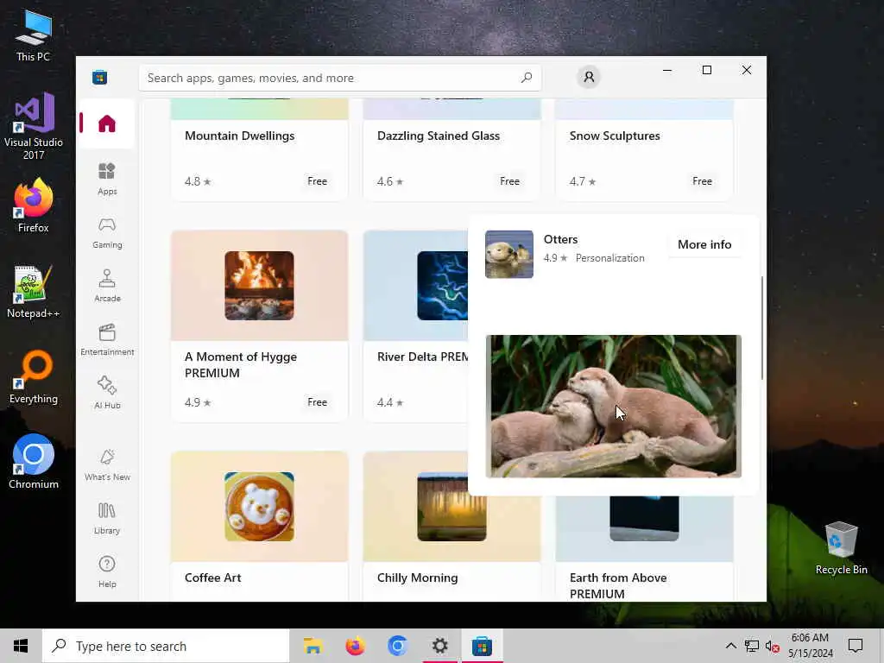Open Settings gear in the taskbar
884x663 pixels.
point(439,646)
